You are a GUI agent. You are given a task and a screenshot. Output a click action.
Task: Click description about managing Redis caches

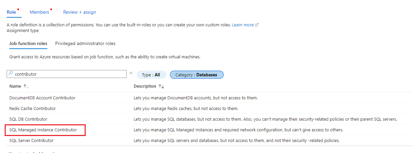pyautogui.click(x=186, y=109)
